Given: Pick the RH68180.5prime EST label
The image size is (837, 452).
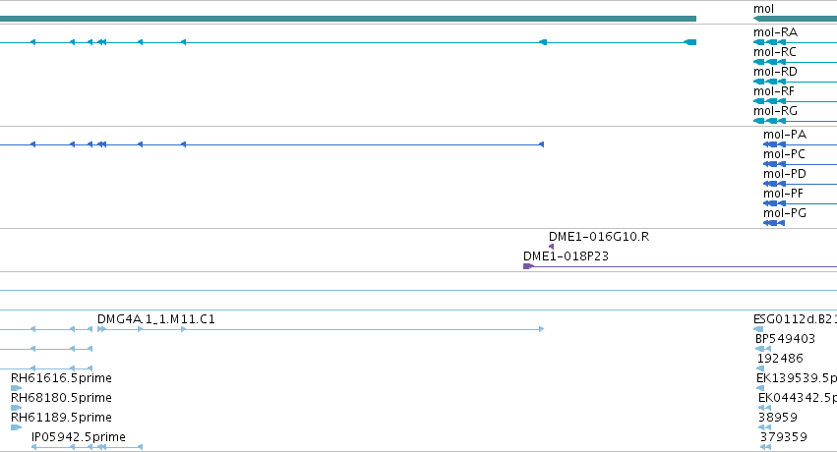Looking at the screenshot, I should (x=61, y=398).
